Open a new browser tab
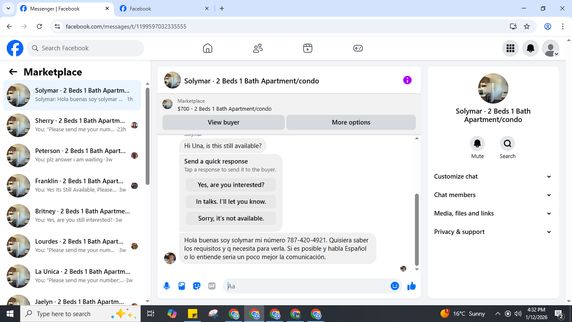Viewport: 572px width, 322px height. 222,8
